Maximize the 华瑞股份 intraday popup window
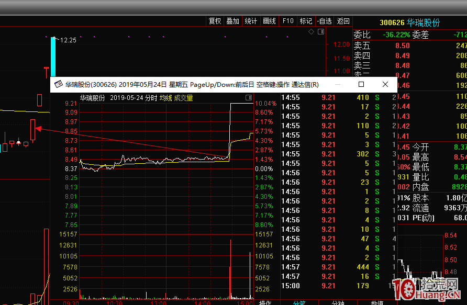This screenshot has height=305, width=467. click(x=361, y=85)
